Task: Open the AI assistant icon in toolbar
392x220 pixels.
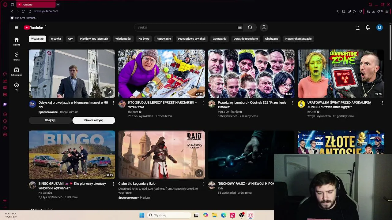Action: (x=381, y=11)
